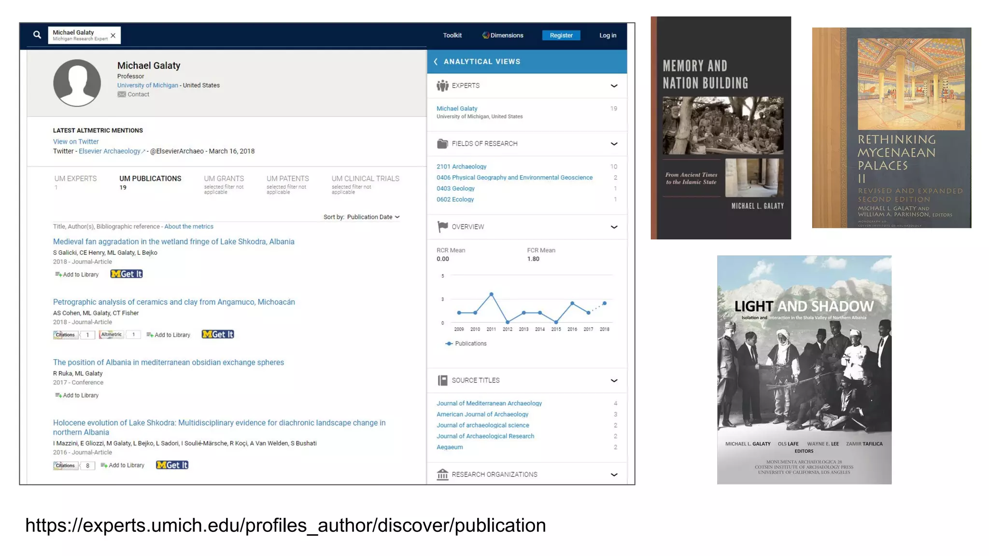This screenshot has width=989, height=556.
Task: Select Michael Galaty in Experts list
Action: pos(457,109)
